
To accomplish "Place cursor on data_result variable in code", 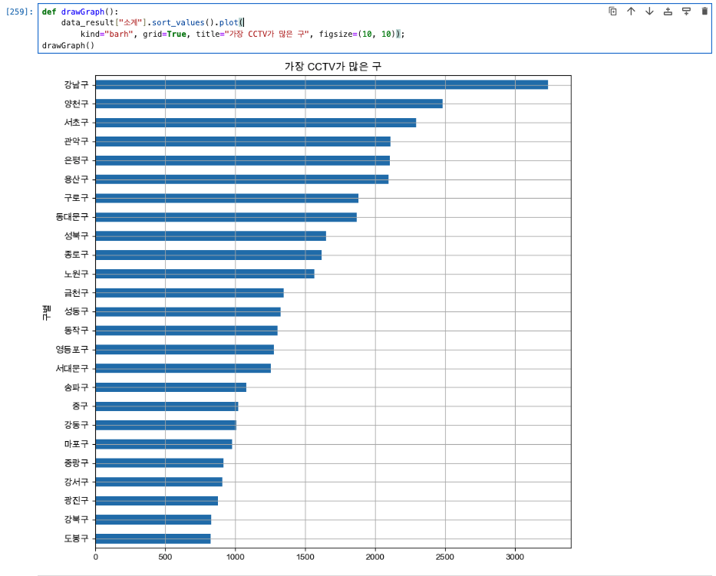I will coord(87,23).
